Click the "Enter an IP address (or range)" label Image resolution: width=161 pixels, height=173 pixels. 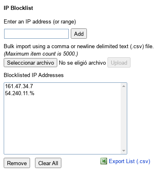pos(40,22)
